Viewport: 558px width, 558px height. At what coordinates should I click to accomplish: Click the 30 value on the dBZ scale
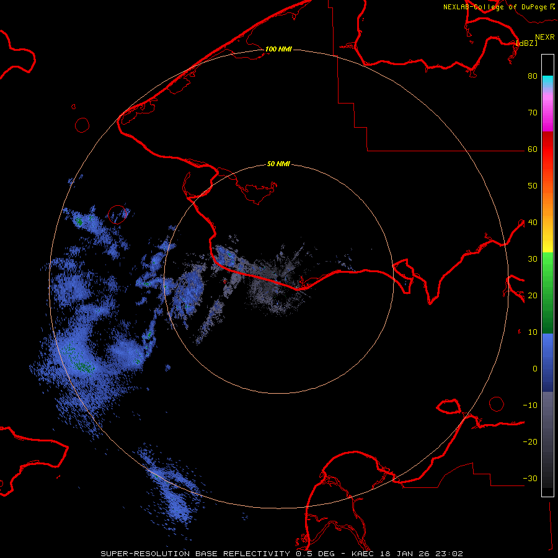[x=533, y=259]
